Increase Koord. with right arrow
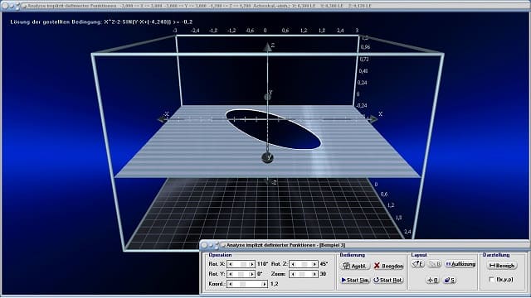 coord(264,284)
